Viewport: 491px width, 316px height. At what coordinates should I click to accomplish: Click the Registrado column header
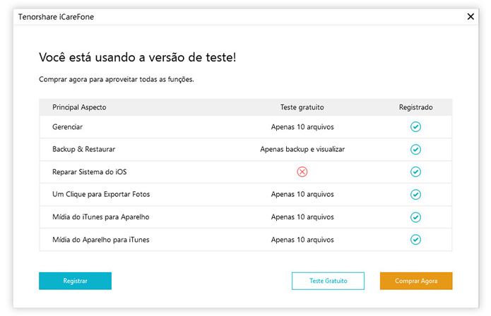click(415, 107)
